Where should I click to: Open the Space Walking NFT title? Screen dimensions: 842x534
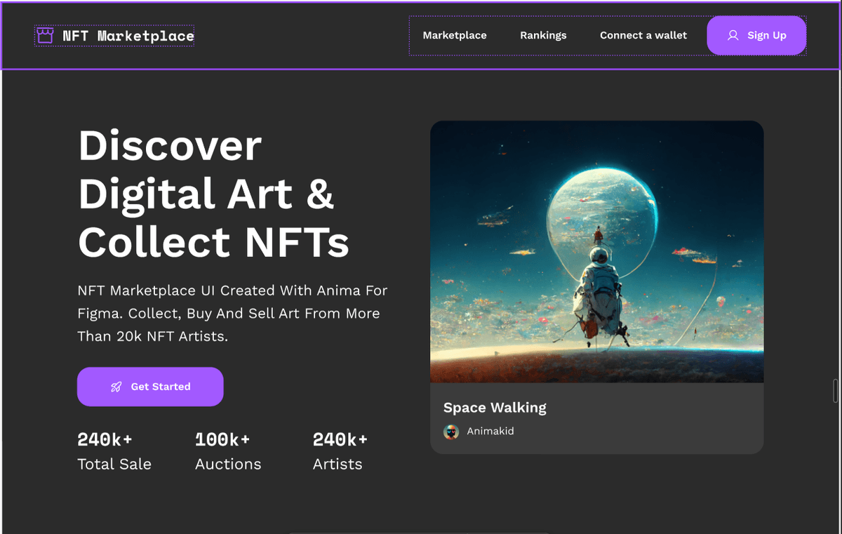coord(495,408)
